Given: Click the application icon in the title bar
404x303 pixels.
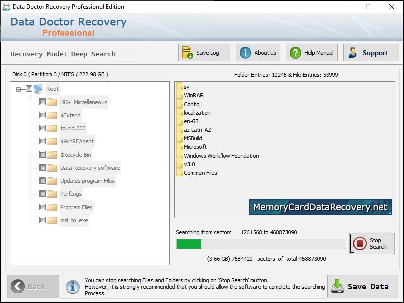Looking at the screenshot, I should coord(7,7).
